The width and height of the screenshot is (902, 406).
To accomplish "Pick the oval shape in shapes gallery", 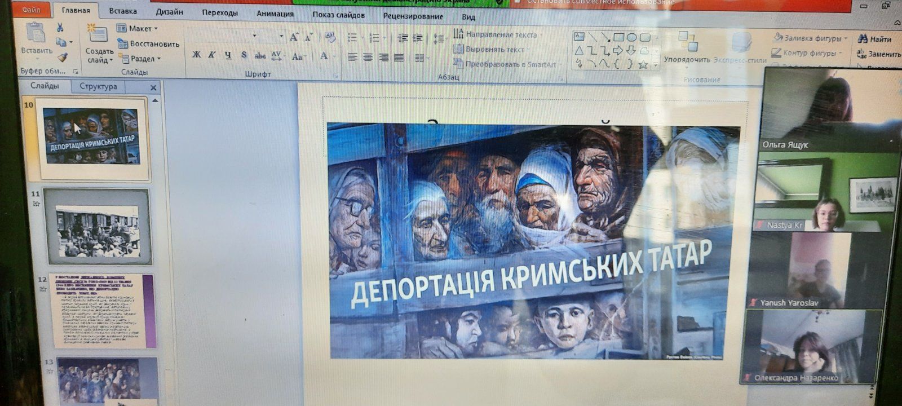I will [x=632, y=38].
